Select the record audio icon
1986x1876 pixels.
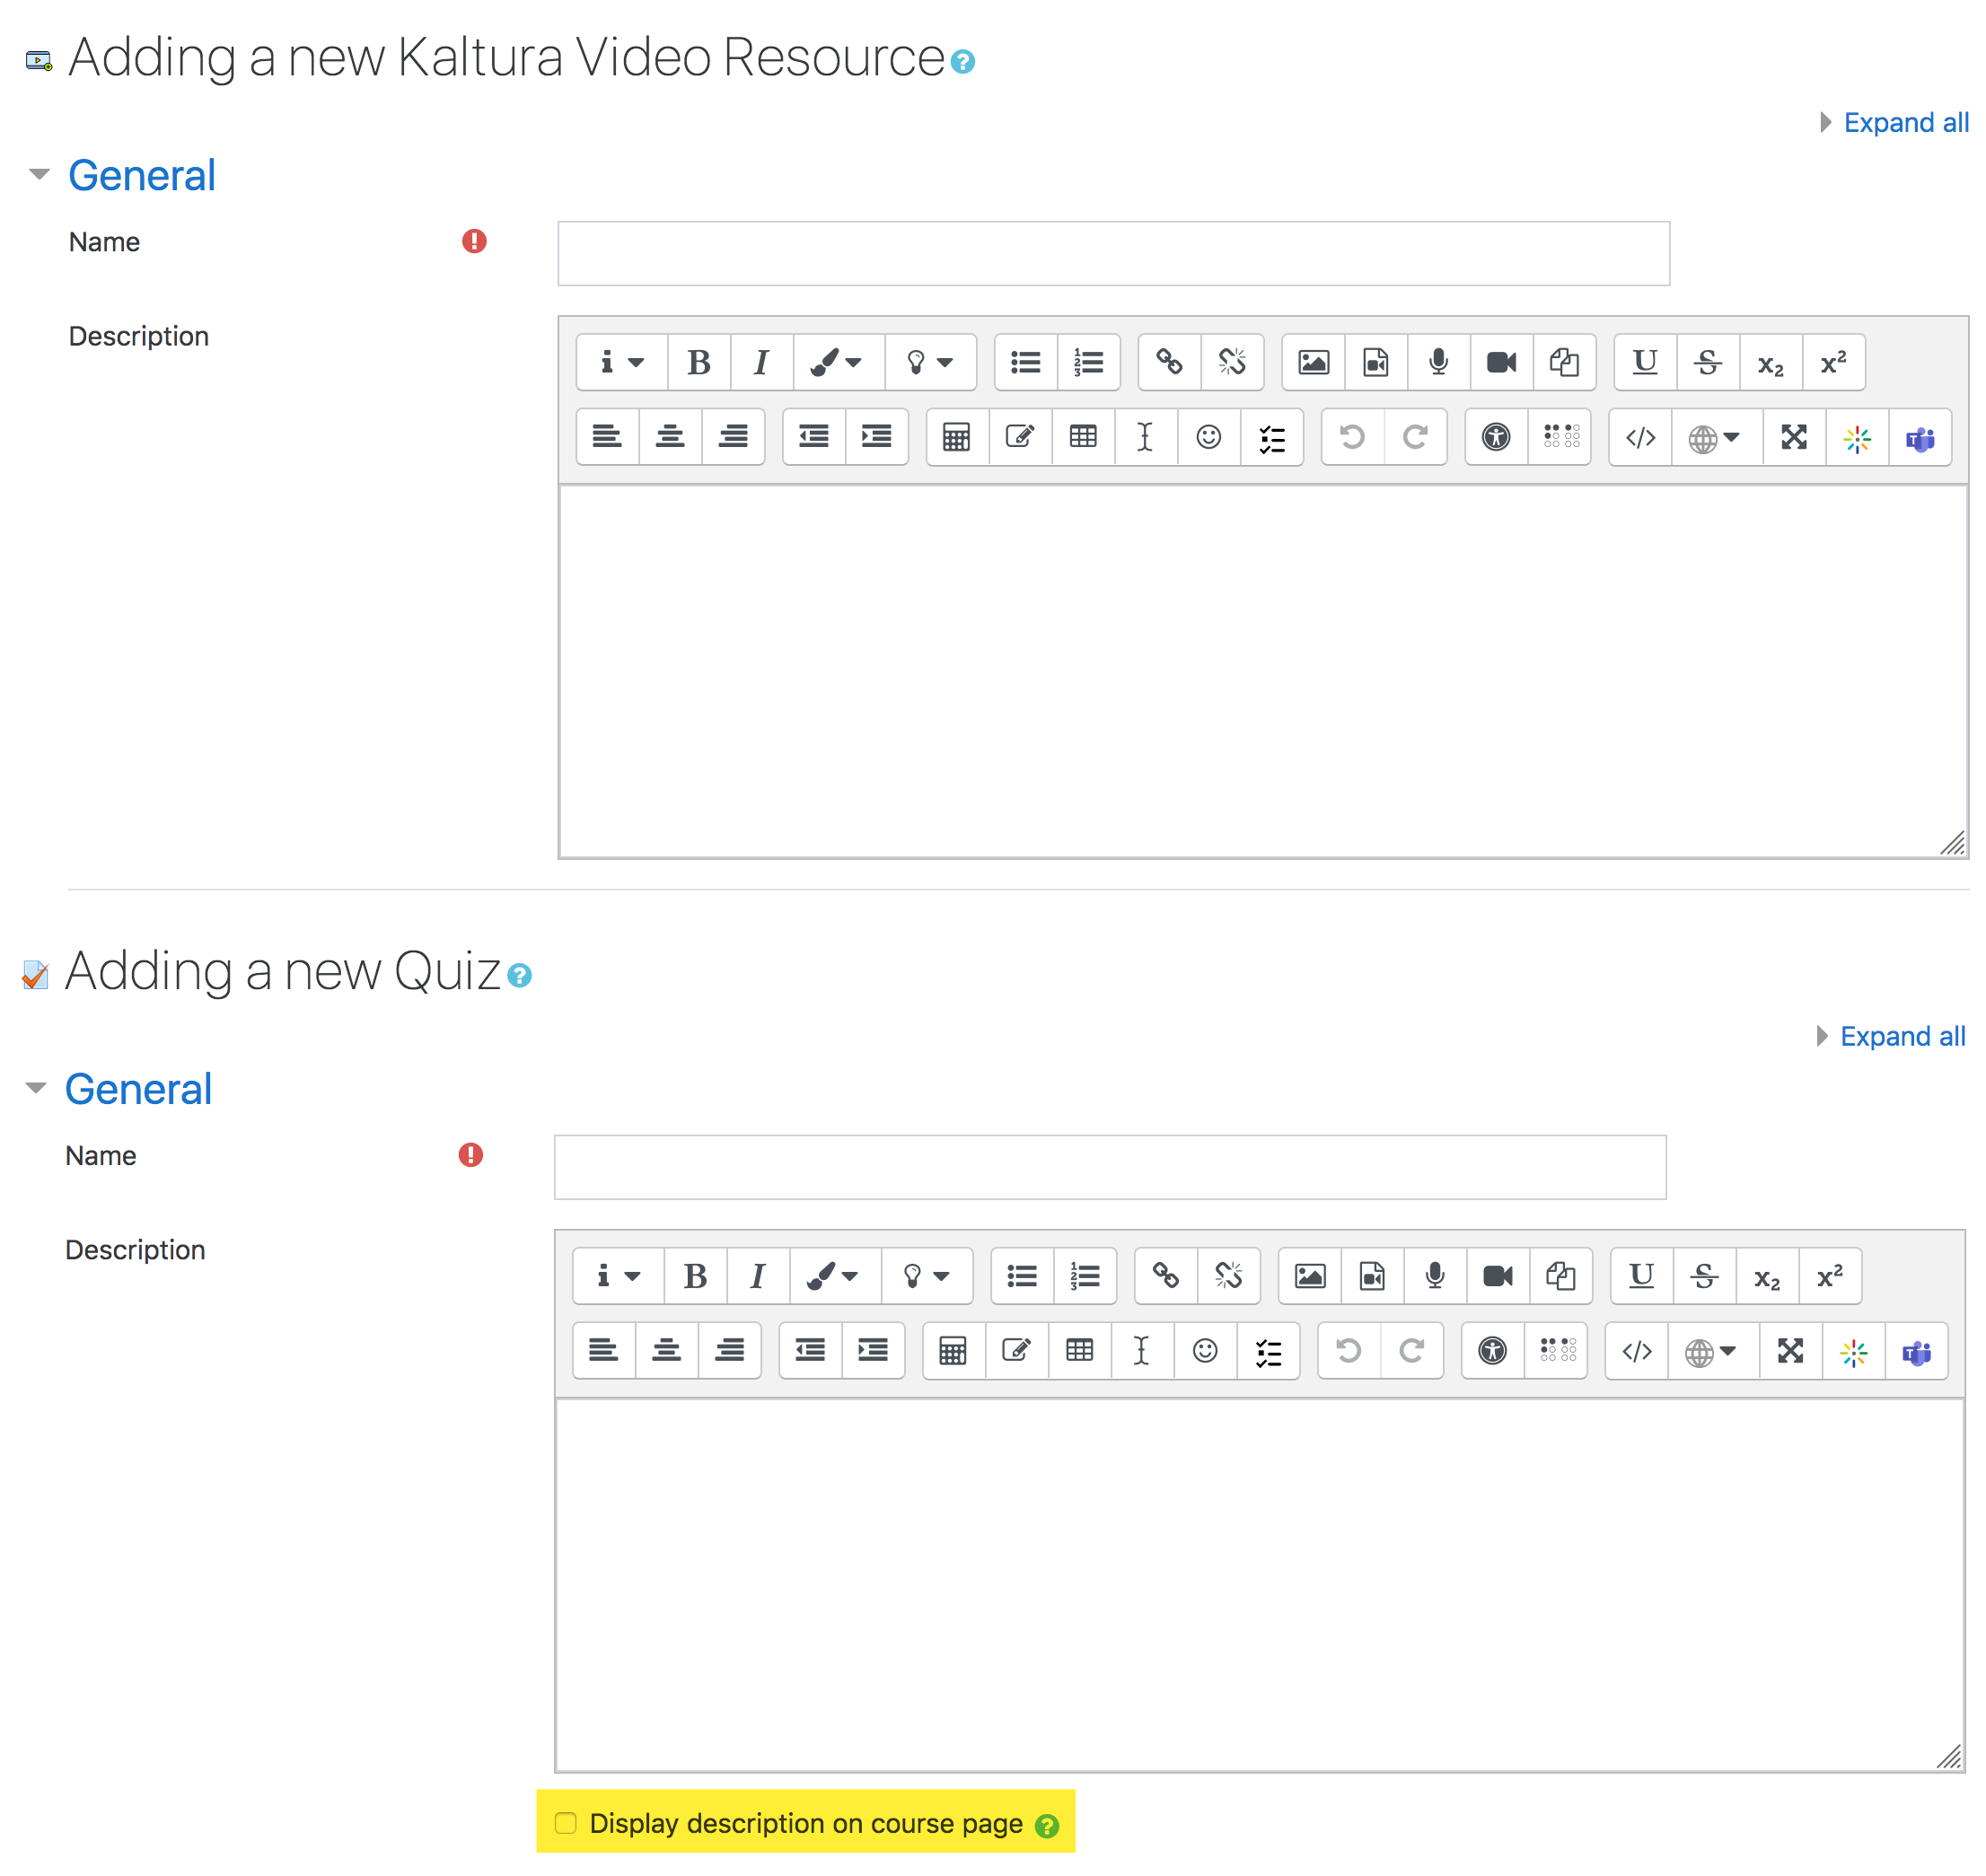tap(1437, 362)
